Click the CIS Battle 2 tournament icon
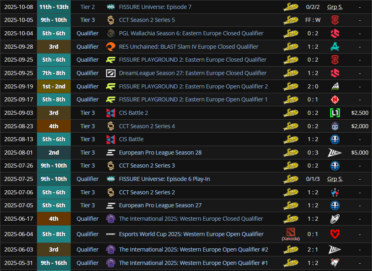The height and width of the screenshot is (271, 372). coord(111,113)
